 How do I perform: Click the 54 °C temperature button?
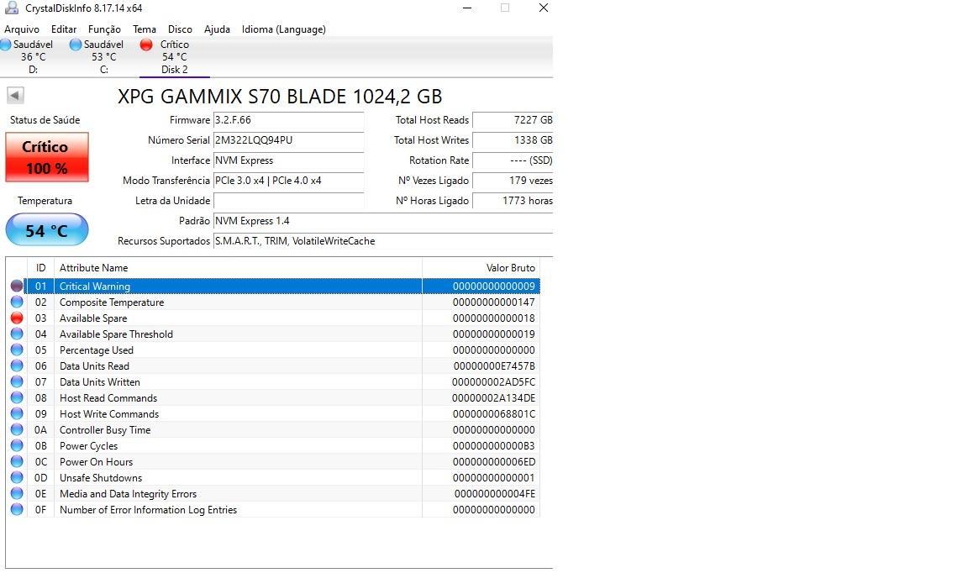coord(47,229)
